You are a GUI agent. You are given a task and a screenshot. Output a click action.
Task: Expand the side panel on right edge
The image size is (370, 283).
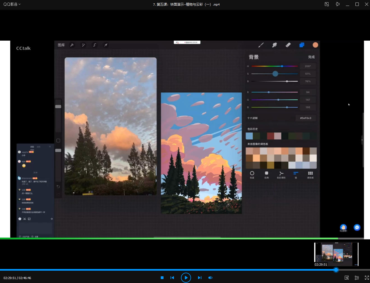(362, 140)
